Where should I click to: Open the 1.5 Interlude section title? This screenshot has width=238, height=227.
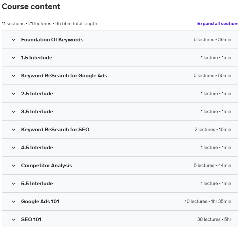tap(37, 58)
